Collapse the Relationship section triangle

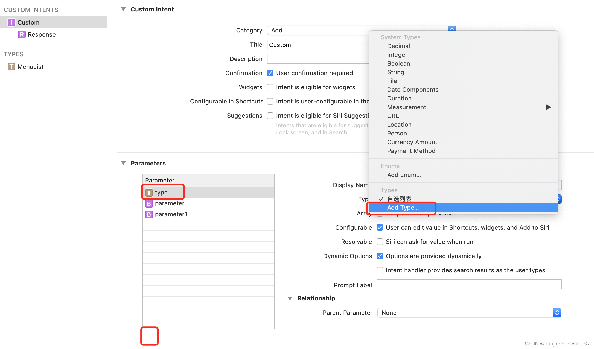[x=290, y=298]
